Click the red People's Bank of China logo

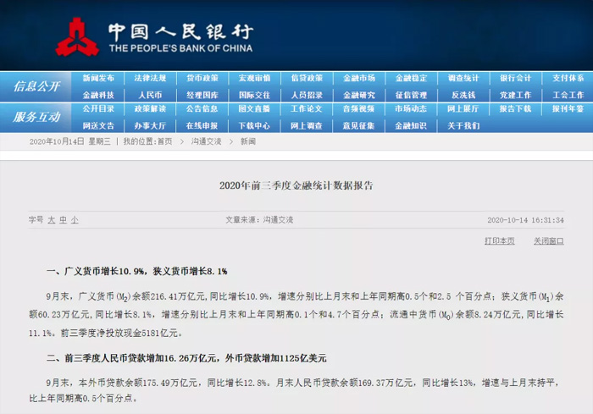point(77,37)
